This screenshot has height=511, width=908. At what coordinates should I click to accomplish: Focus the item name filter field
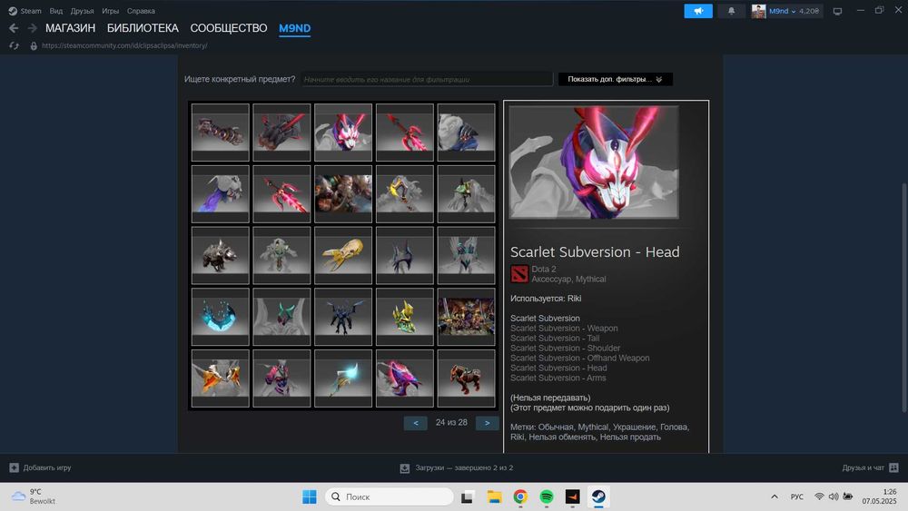tap(428, 79)
